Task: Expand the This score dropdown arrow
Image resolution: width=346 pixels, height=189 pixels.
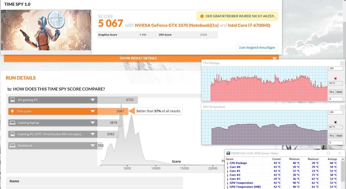Action: [x=92, y=111]
